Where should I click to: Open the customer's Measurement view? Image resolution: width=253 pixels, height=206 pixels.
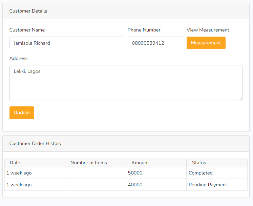(x=206, y=43)
